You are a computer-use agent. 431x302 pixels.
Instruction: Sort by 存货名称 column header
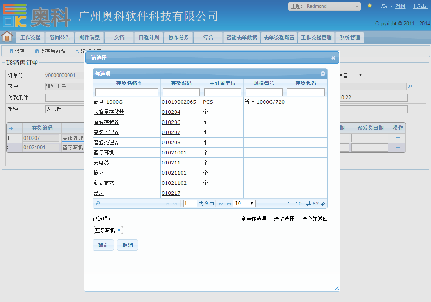[127, 83]
